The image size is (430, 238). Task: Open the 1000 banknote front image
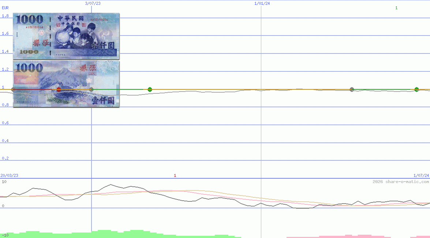(x=66, y=36)
